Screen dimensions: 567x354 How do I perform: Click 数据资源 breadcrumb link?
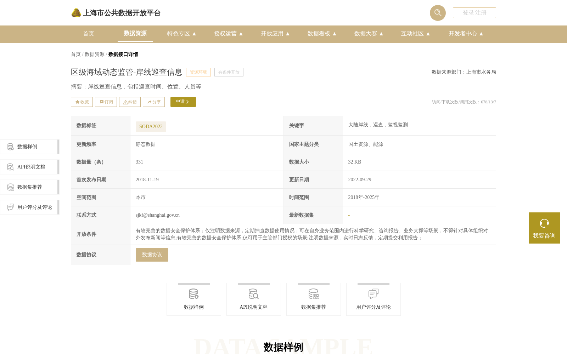(x=95, y=54)
